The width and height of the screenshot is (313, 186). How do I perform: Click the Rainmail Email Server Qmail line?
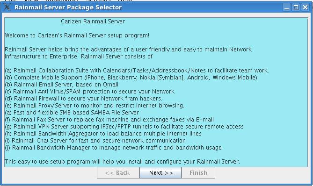(61, 85)
